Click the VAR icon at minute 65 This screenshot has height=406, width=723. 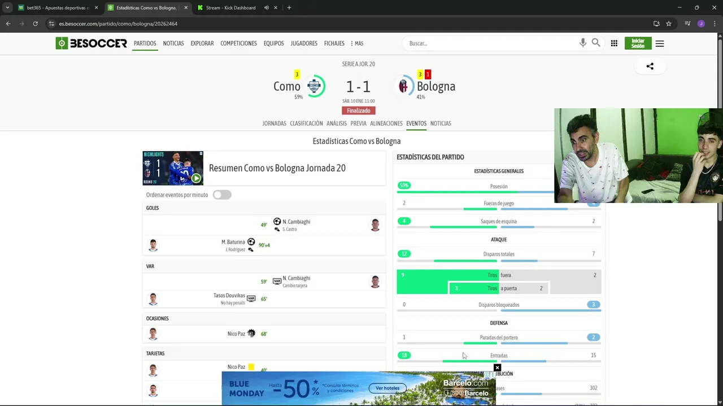pyautogui.click(x=251, y=299)
